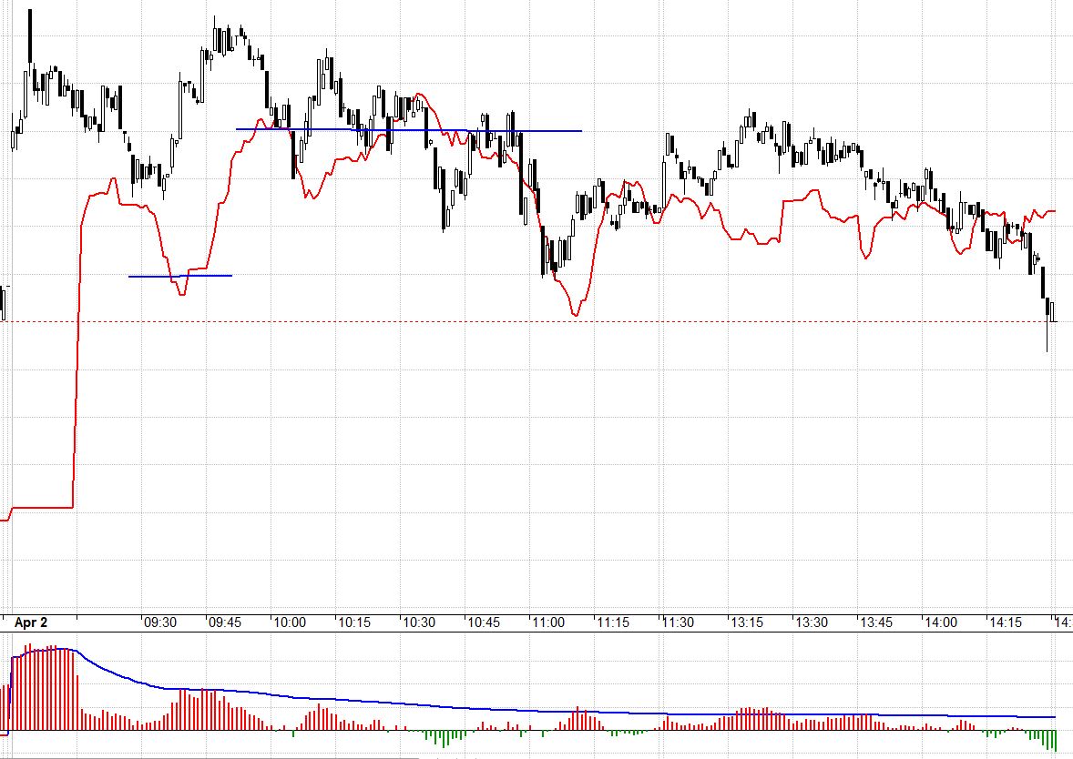Select the tallest red histogram bars at left
This screenshot has height=759, width=1073.
coord(41,687)
